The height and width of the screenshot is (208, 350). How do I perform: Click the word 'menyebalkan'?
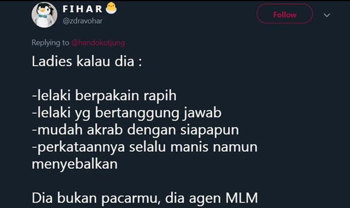point(75,164)
